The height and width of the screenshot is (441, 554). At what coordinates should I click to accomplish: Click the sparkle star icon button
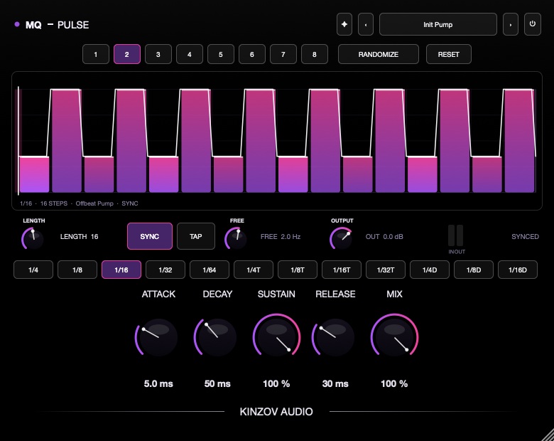344,24
